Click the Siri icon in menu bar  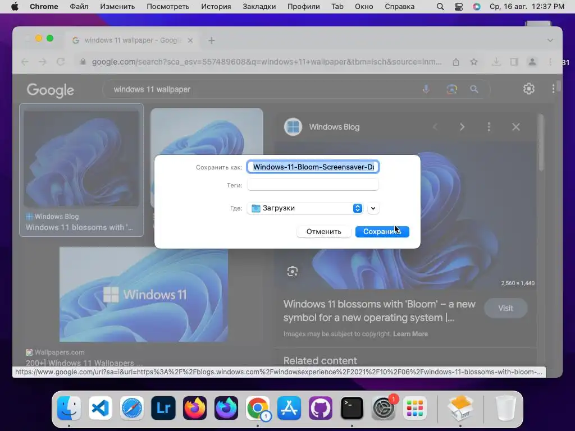pyautogui.click(x=476, y=7)
